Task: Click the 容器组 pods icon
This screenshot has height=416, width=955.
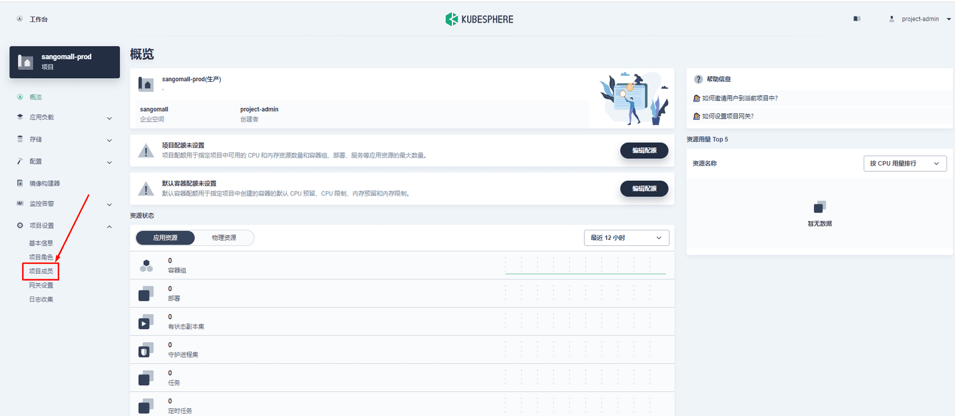Action: click(x=146, y=266)
